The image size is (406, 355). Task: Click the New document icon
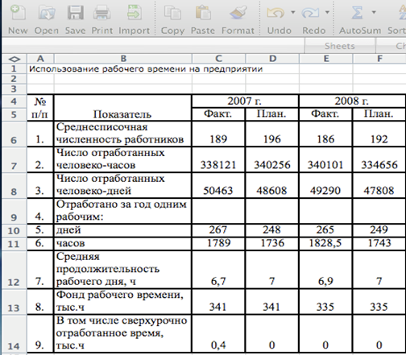(x=18, y=12)
